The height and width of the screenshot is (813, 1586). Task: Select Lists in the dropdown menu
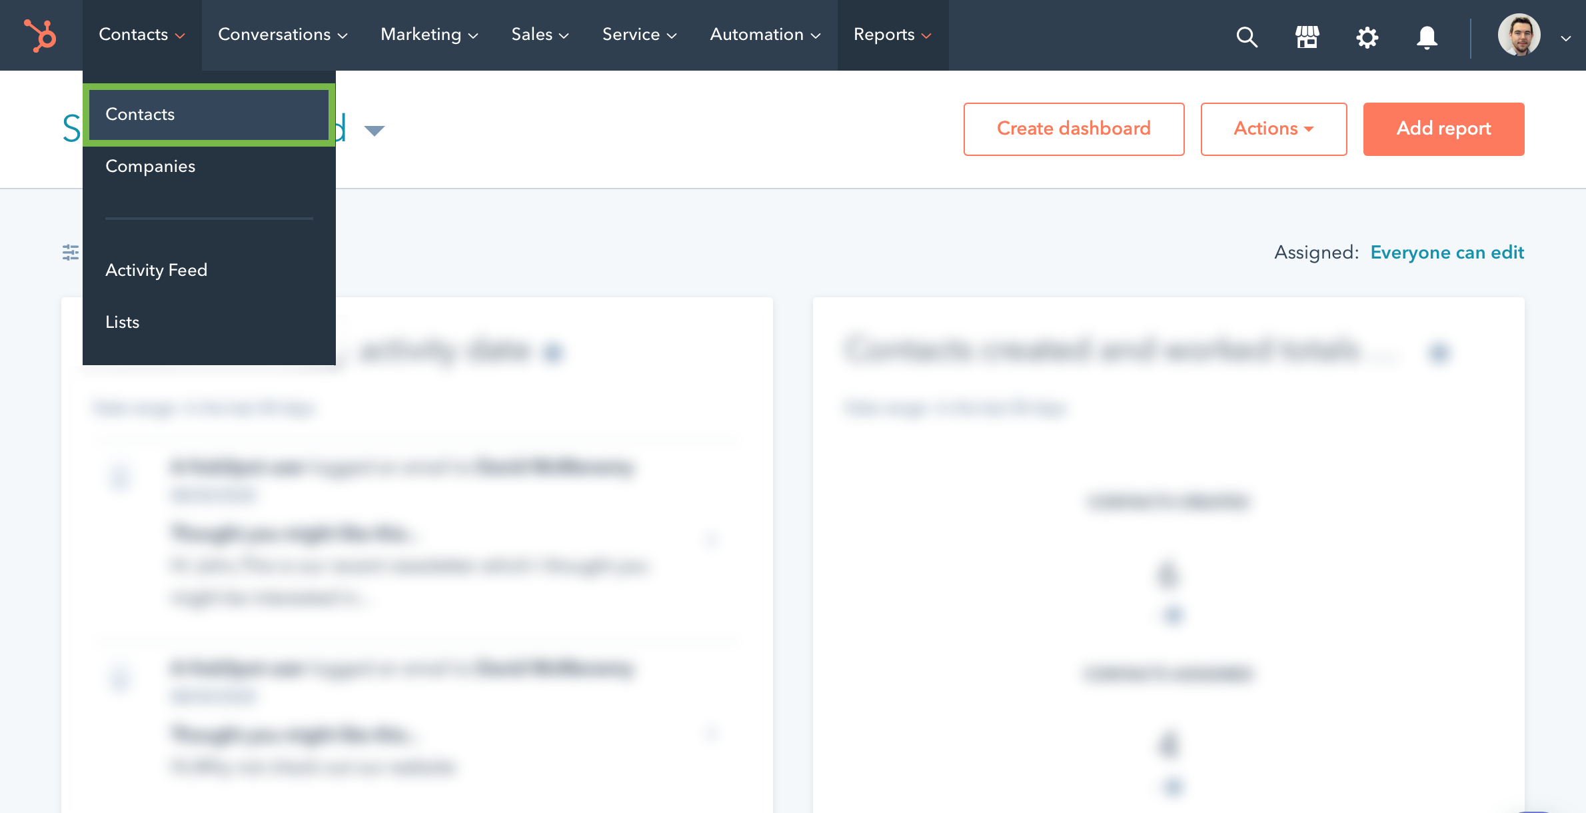(x=209, y=323)
